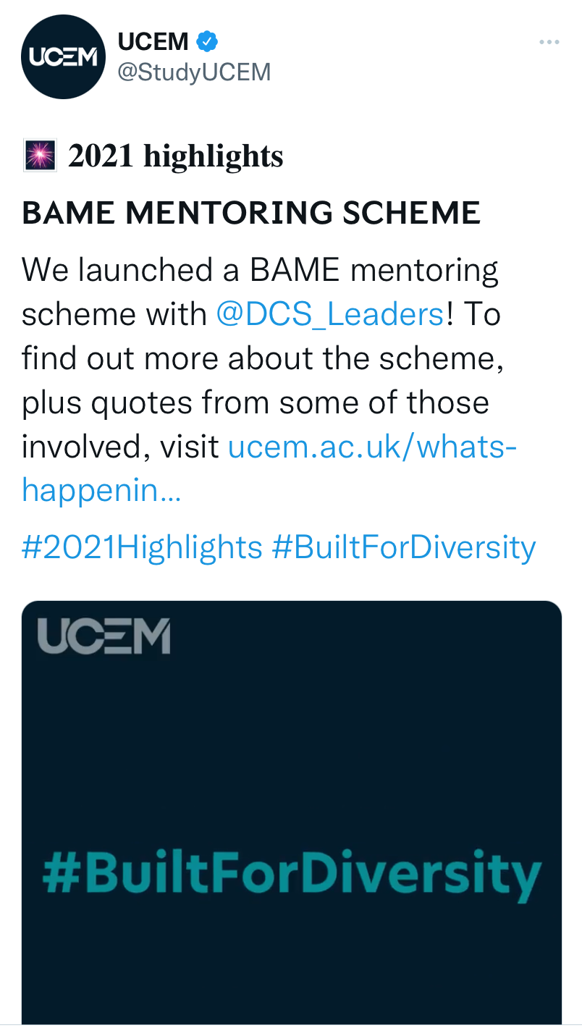582x1028 pixels.
Task: Click the blue verified badge beside UCEM
Action: [208, 42]
